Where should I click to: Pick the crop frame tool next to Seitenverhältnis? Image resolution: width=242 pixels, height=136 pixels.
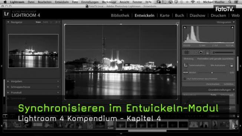(x=186, y=65)
